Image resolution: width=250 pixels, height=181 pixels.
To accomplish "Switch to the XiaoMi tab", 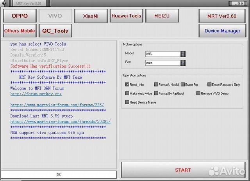I will pos(91,16).
